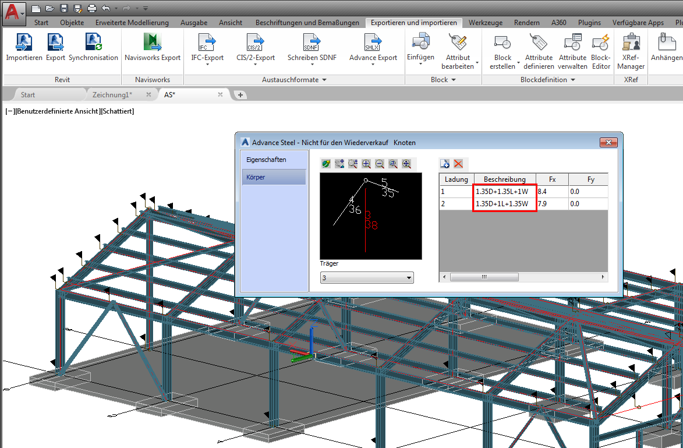This screenshot has width=683, height=448.
Task: Add a new load row with the page icon
Action: click(445, 164)
